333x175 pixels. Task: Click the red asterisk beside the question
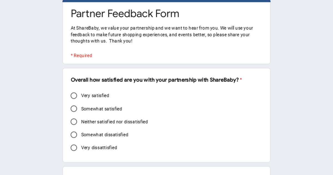point(241,80)
